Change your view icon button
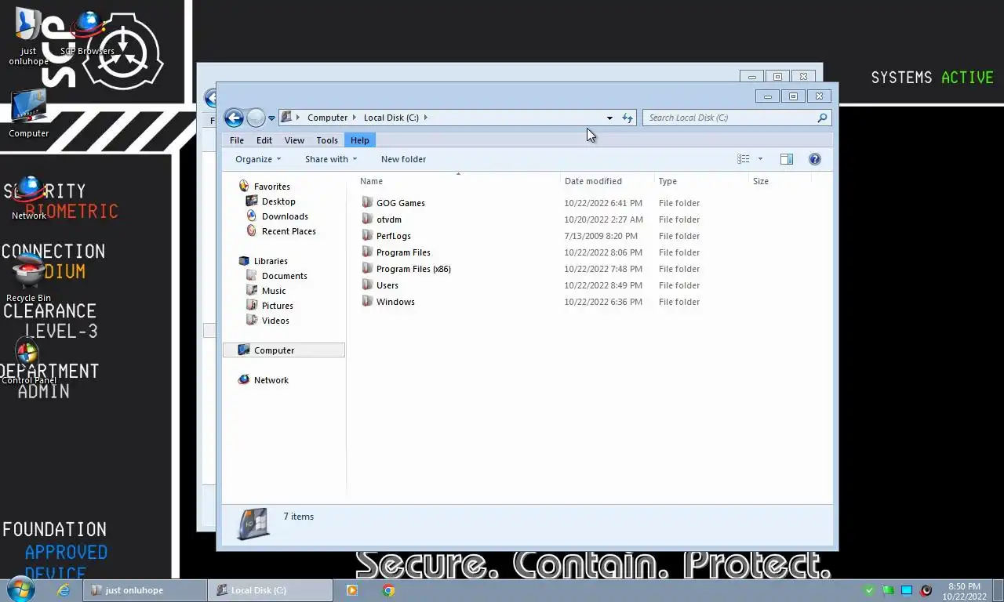The image size is (1004, 602). (x=744, y=159)
